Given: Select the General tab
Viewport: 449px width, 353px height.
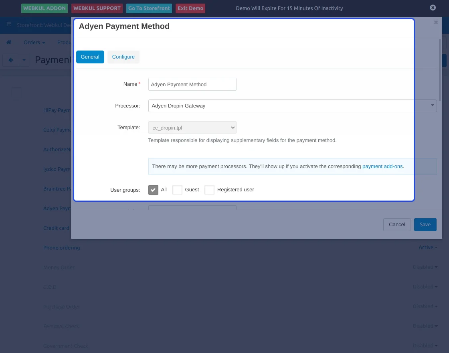Looking at the screenshot, I should [90, 57].
